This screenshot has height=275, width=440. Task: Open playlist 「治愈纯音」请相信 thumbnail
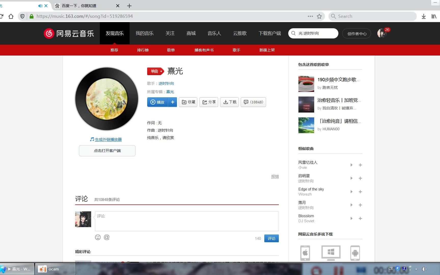(x=306, y=125)
